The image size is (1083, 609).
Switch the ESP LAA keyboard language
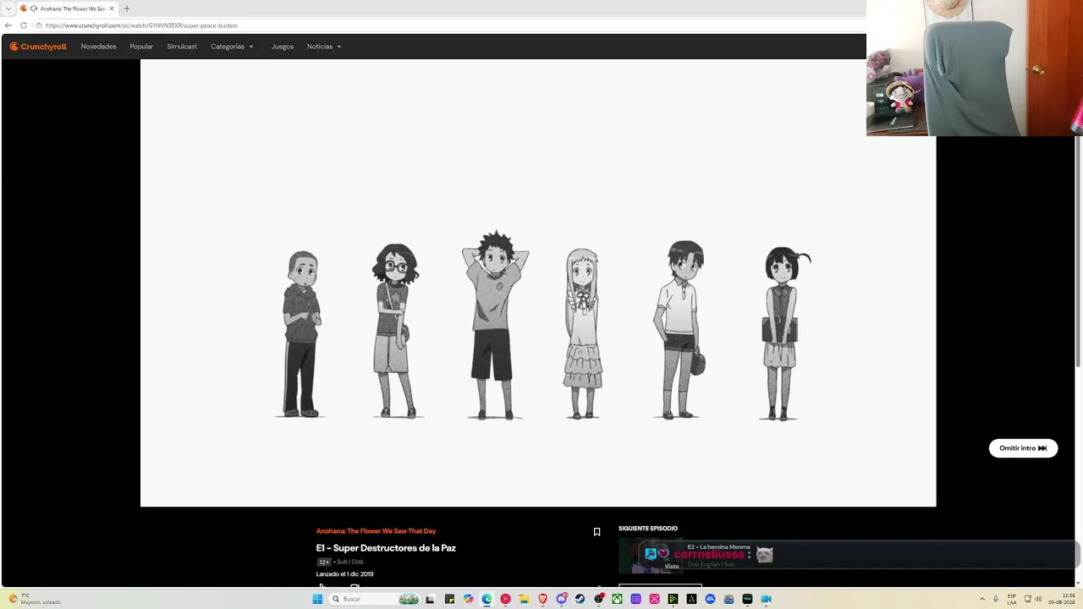(x=1012, y=599)
